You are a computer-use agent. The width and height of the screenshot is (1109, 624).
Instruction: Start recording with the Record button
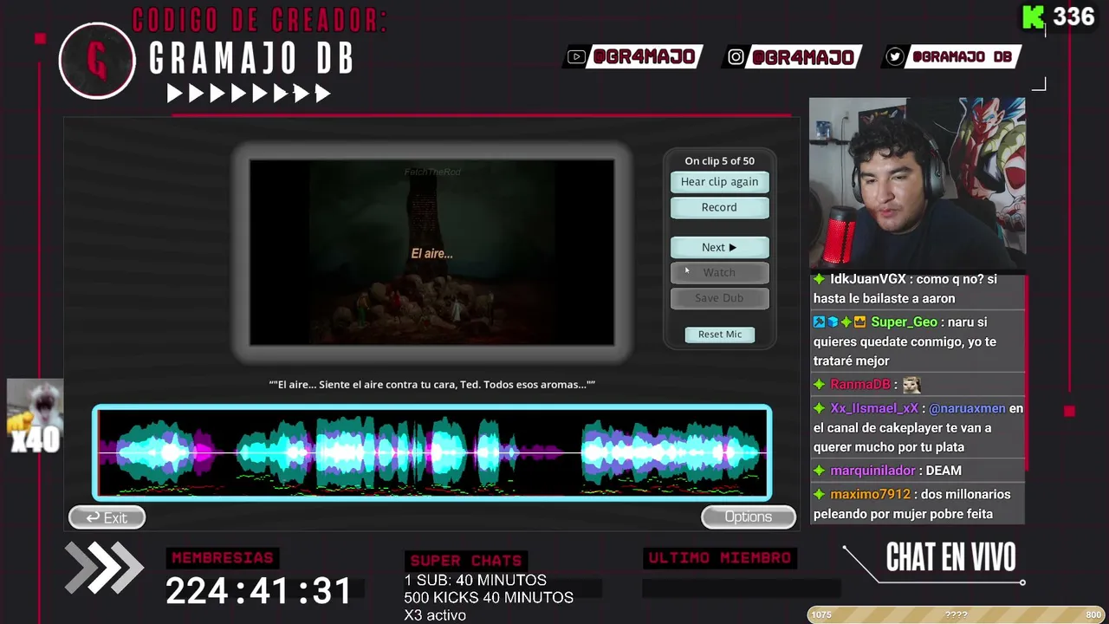[x=719, y=208]
